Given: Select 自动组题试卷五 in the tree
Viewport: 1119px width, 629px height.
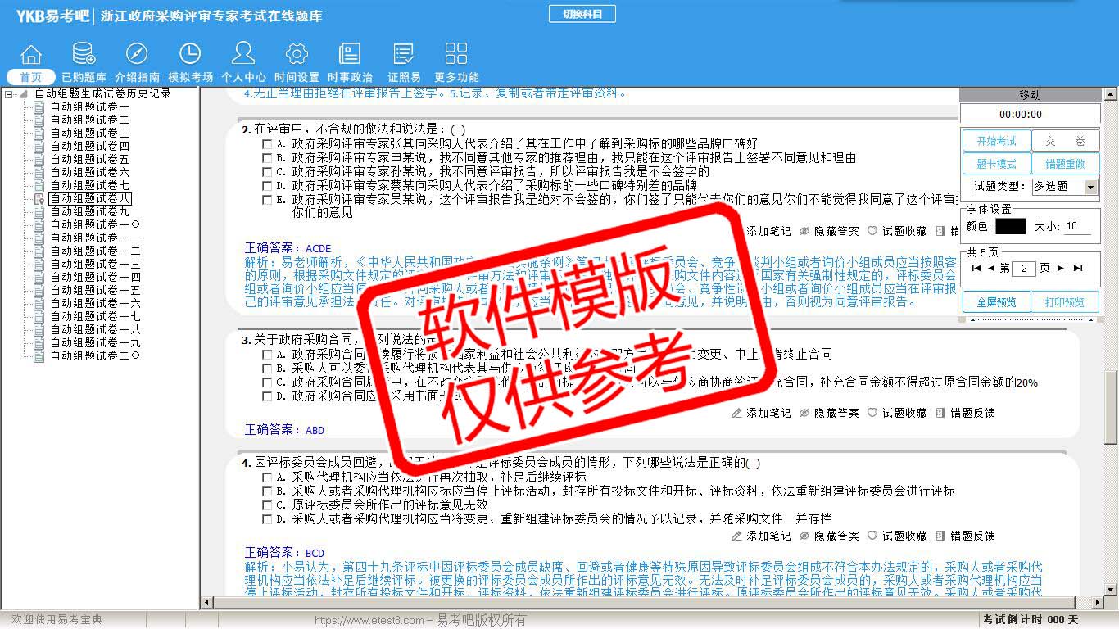Looking at the screenshot, I should click(x=89, y=159).
